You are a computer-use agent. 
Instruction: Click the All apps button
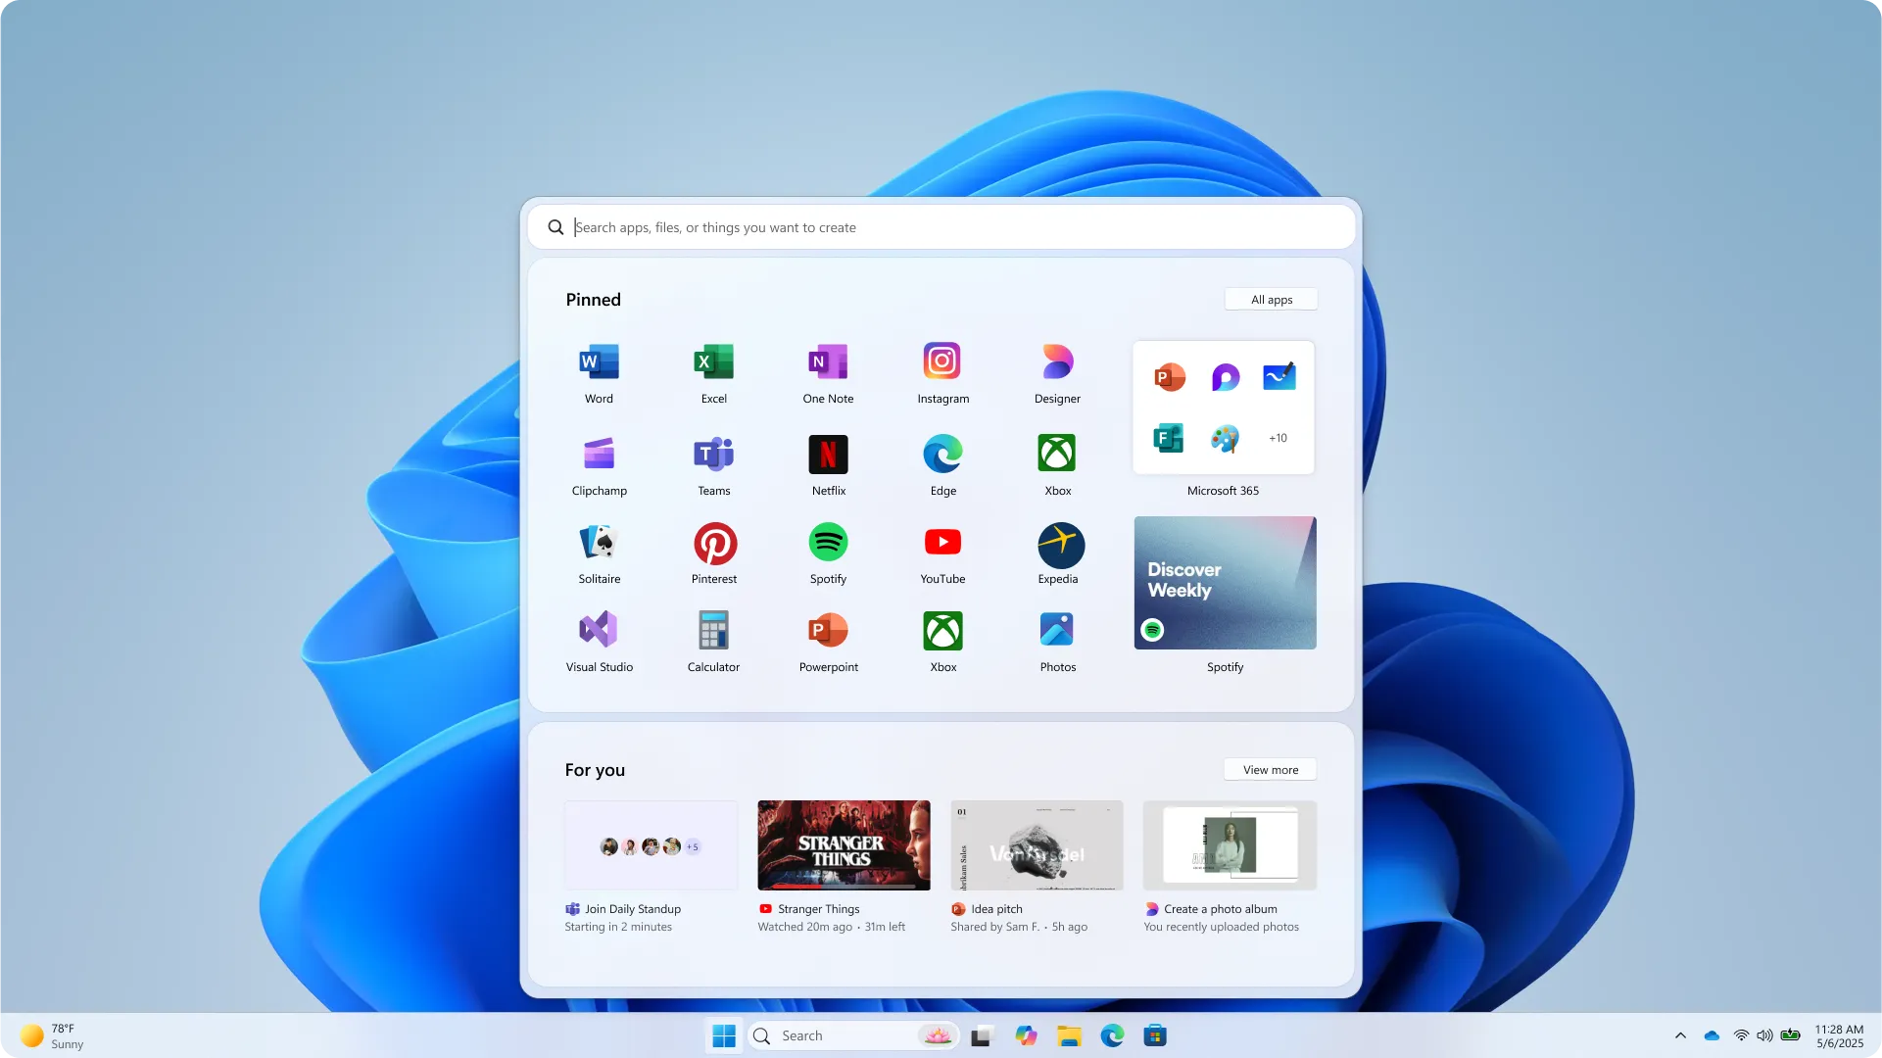pos(1270,299)
